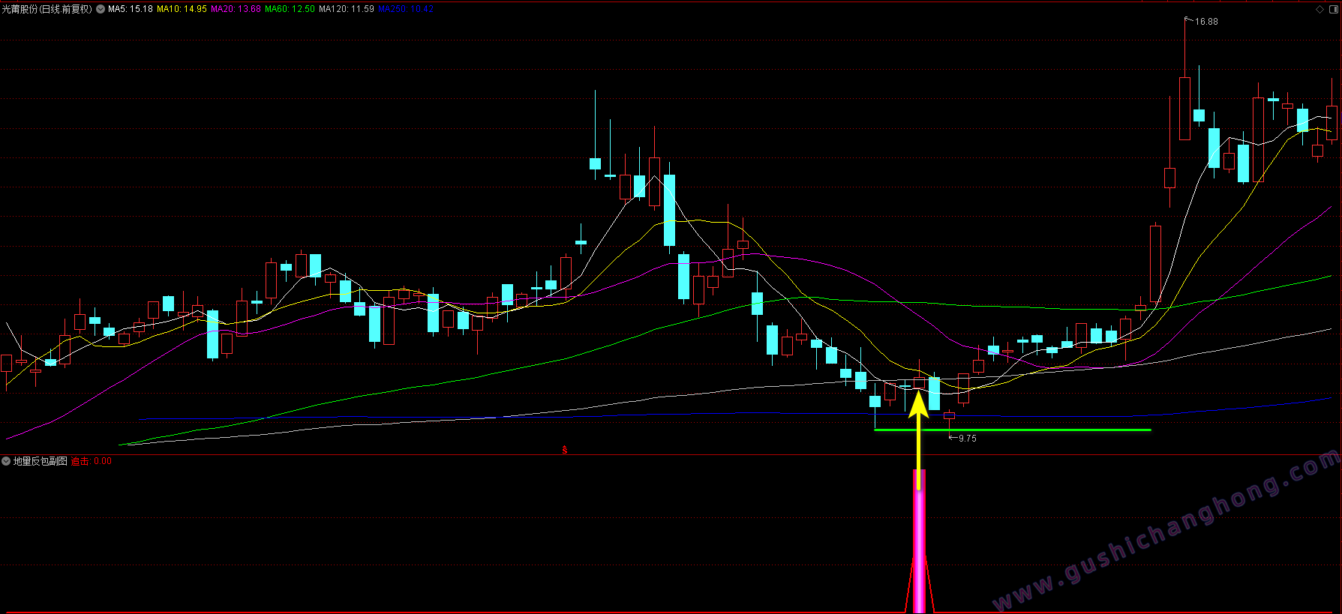The width and height of the screenshot is (1342, 614).
Task: Toggle the side panel icon
Action: point(1333,9)
